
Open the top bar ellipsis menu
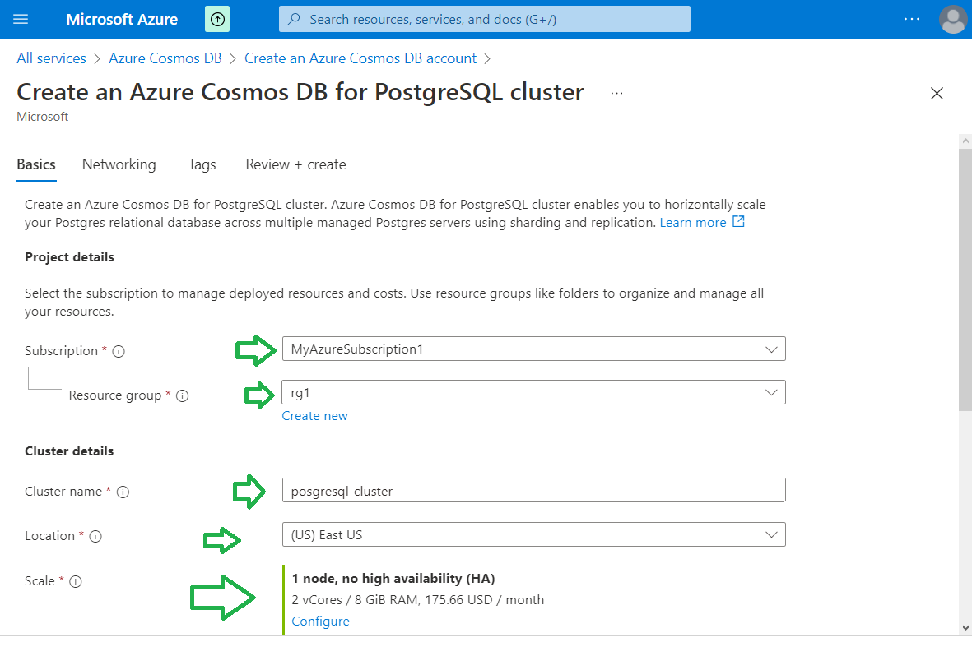pos(912,19)
